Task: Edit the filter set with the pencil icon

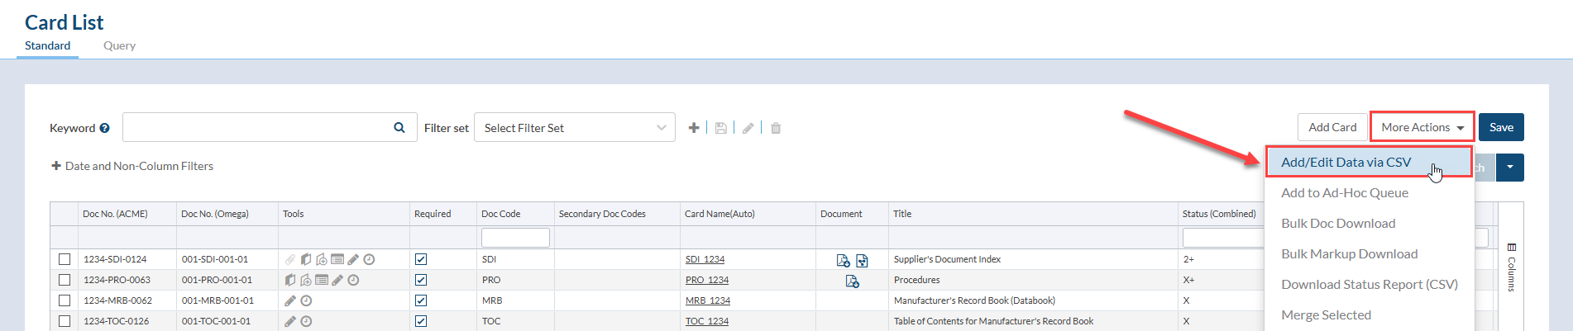Action: (748, 128)
